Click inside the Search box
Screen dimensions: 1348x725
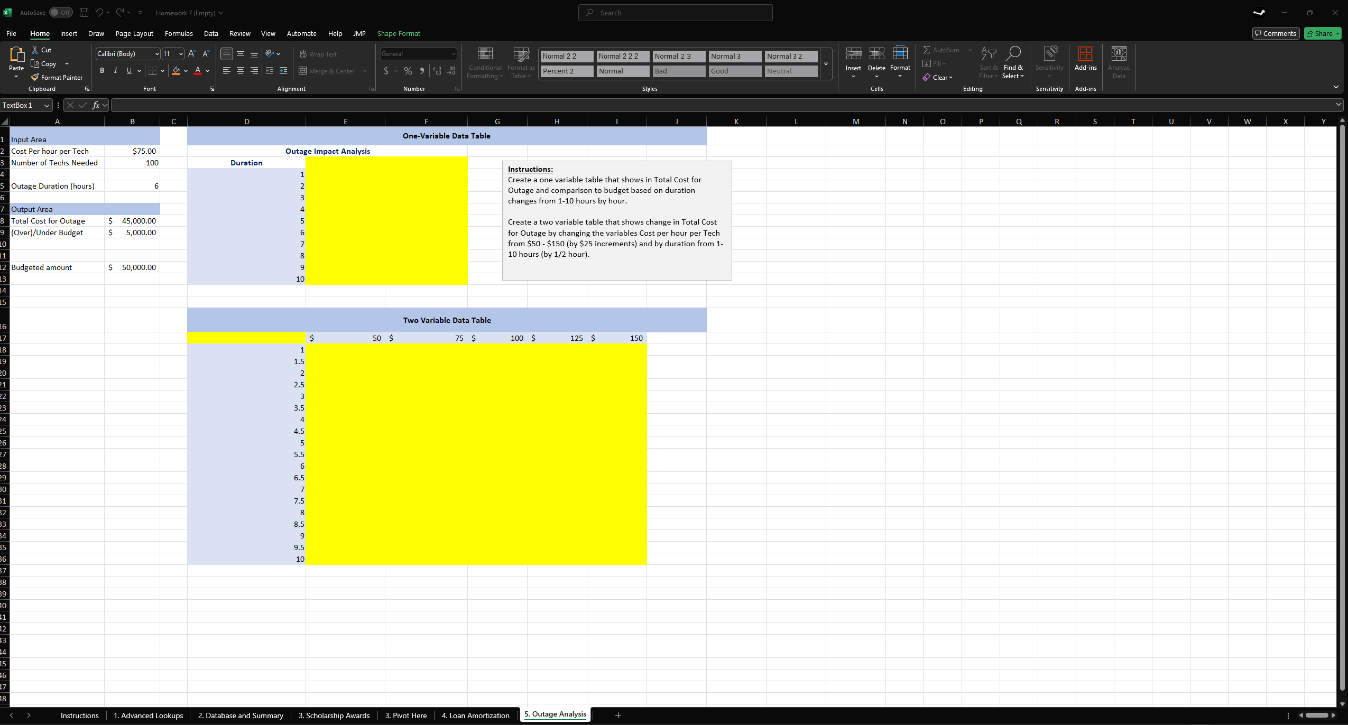coord(675,12)
